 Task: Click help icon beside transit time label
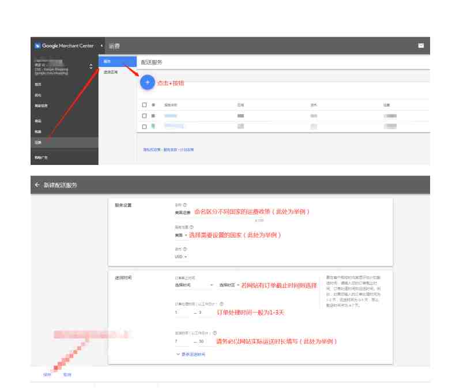click(214, 333)
